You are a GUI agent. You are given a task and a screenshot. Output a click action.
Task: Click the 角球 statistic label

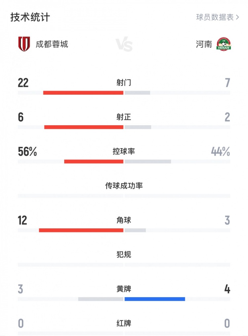(x=124, y=220)
